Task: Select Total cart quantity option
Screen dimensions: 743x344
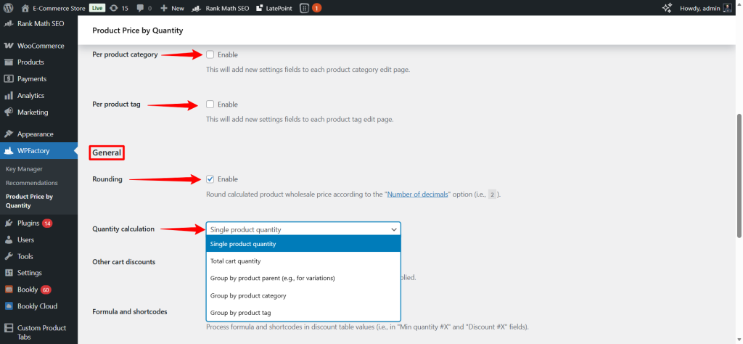Action: pyautogui.click(x=235, y=261)
